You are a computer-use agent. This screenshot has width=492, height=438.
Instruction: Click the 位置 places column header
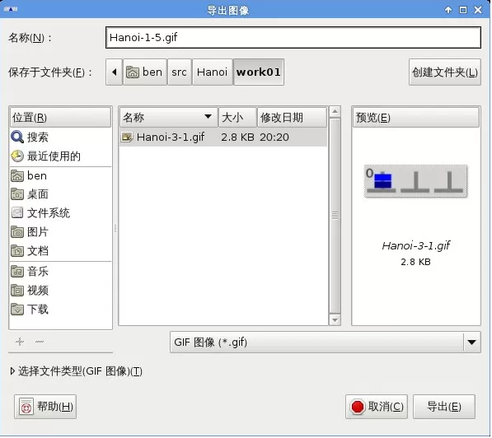point(60,118)
